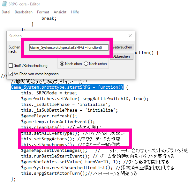This screenshot has height=184, width=188.
Task: Uncheck Am Ende von vorne beginnen
Action: tap(11, 74)
